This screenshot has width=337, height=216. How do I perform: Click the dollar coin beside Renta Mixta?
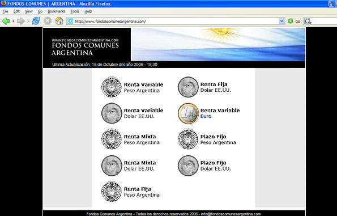112,166
